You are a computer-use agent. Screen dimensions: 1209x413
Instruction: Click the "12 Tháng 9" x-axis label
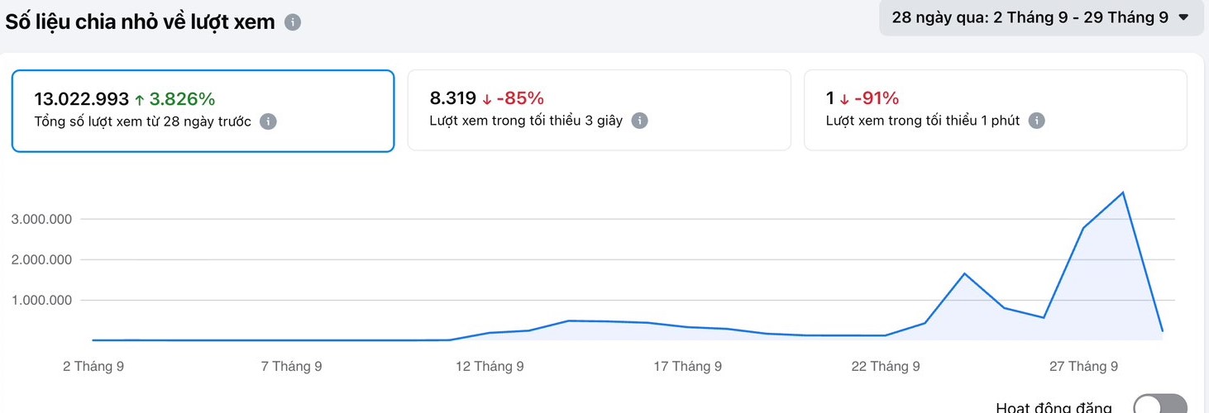490,366
